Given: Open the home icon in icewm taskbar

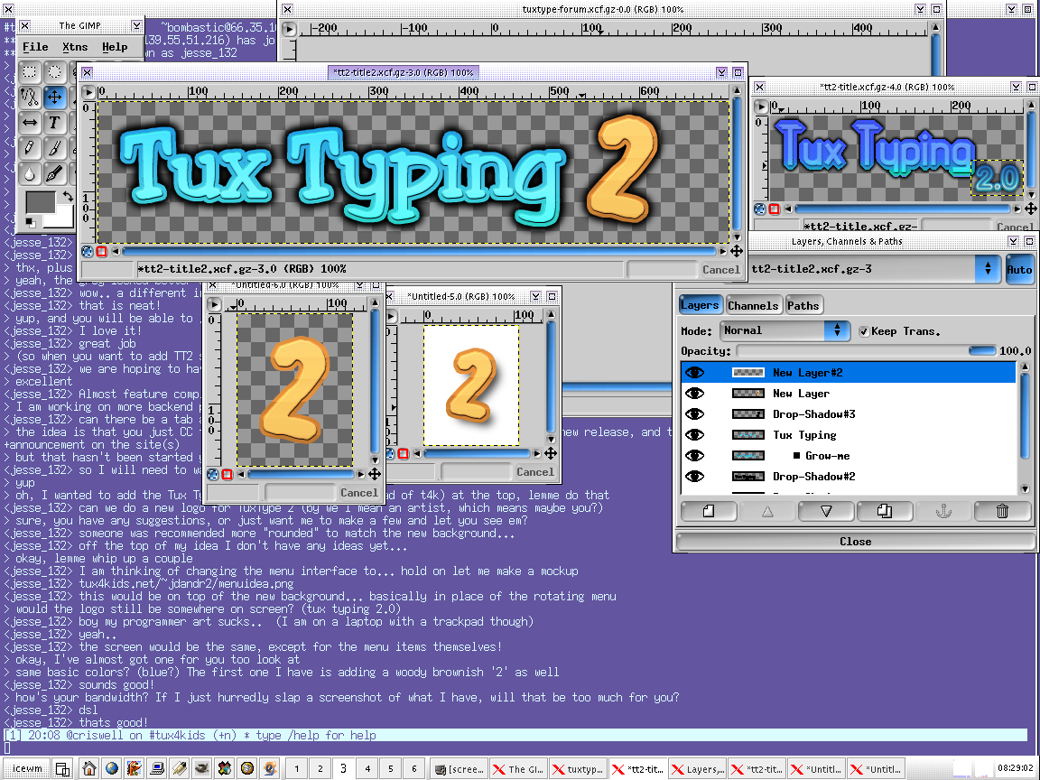Looking at the screenshot, I should (88, 768).
